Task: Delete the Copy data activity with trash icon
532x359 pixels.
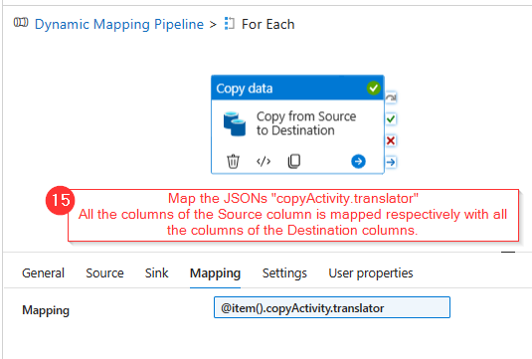Action: pyautogui.click(x=233, y=161)
